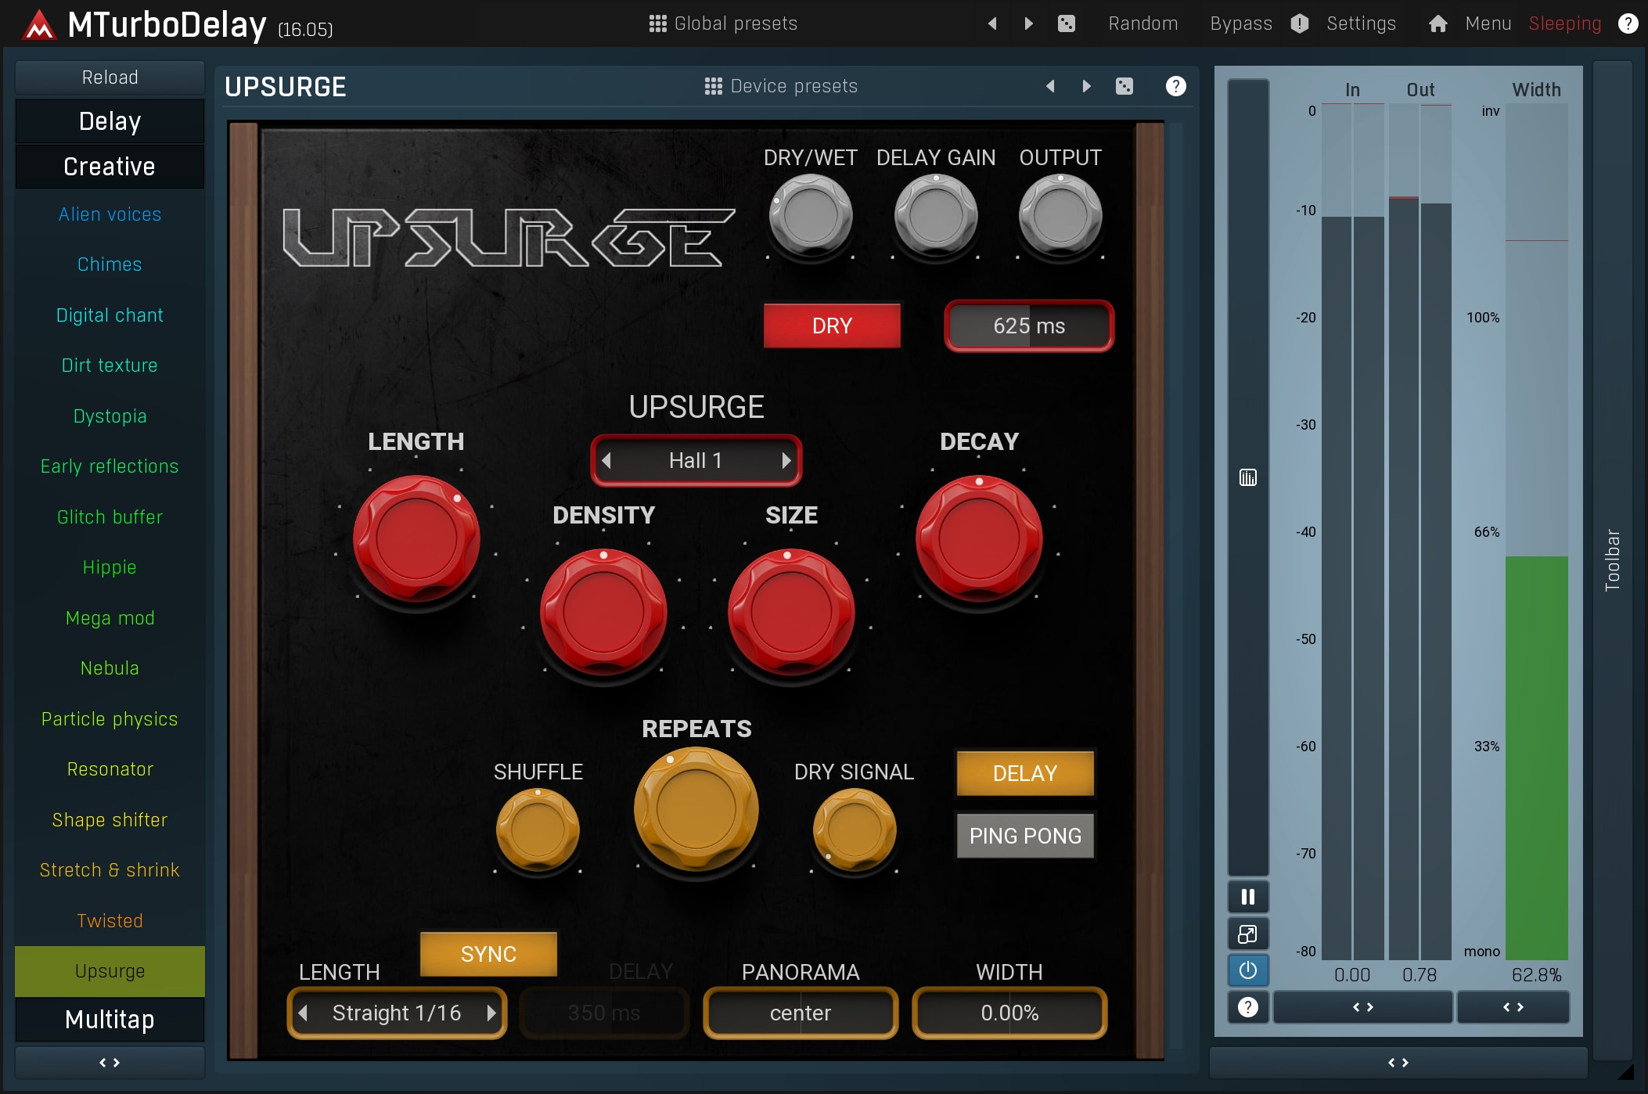Select next Hall type right arrow
This screenshot has height=1094, width=1648.
coord(786,460)
